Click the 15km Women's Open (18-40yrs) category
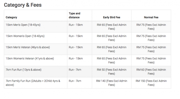Viewport: 180px width, 99px height. (x=25, y=36)
